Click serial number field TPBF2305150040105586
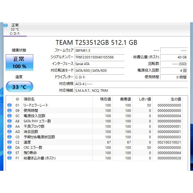This screenshot has width=193, height=193. tap(99, 57)
